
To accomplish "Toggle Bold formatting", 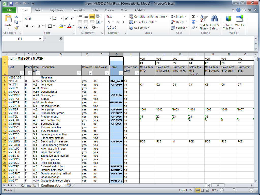I will tap(27, 26).
